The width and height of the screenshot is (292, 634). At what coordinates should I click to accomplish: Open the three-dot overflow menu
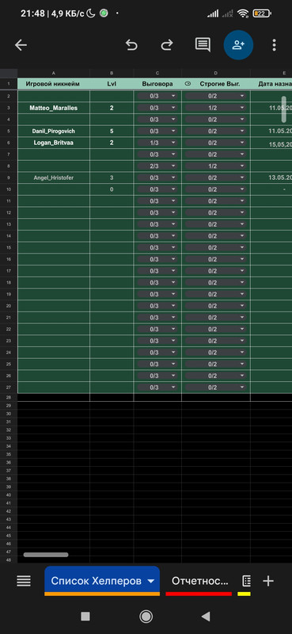coord(275,45)
